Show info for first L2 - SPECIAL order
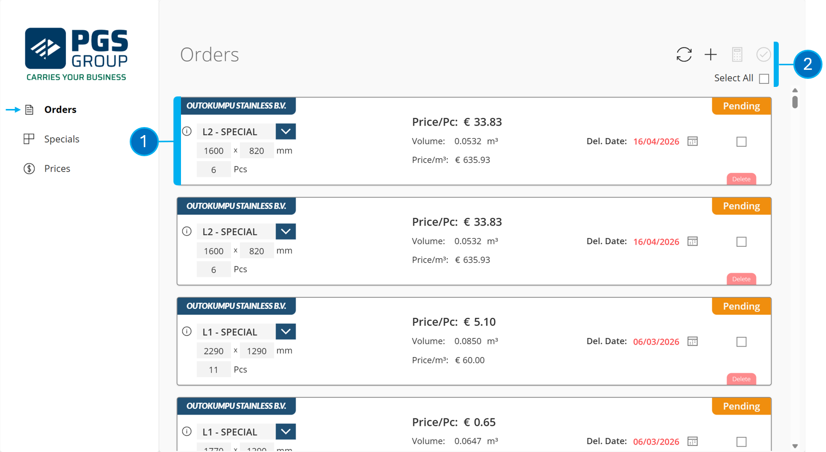Viewport: 826px width, 452px height. [x=187, y=131]
